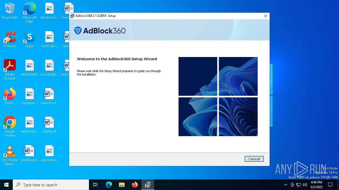This screenshot has width=339, height=190.
Task: Select the september image file
Action: [x=49, y=153]
